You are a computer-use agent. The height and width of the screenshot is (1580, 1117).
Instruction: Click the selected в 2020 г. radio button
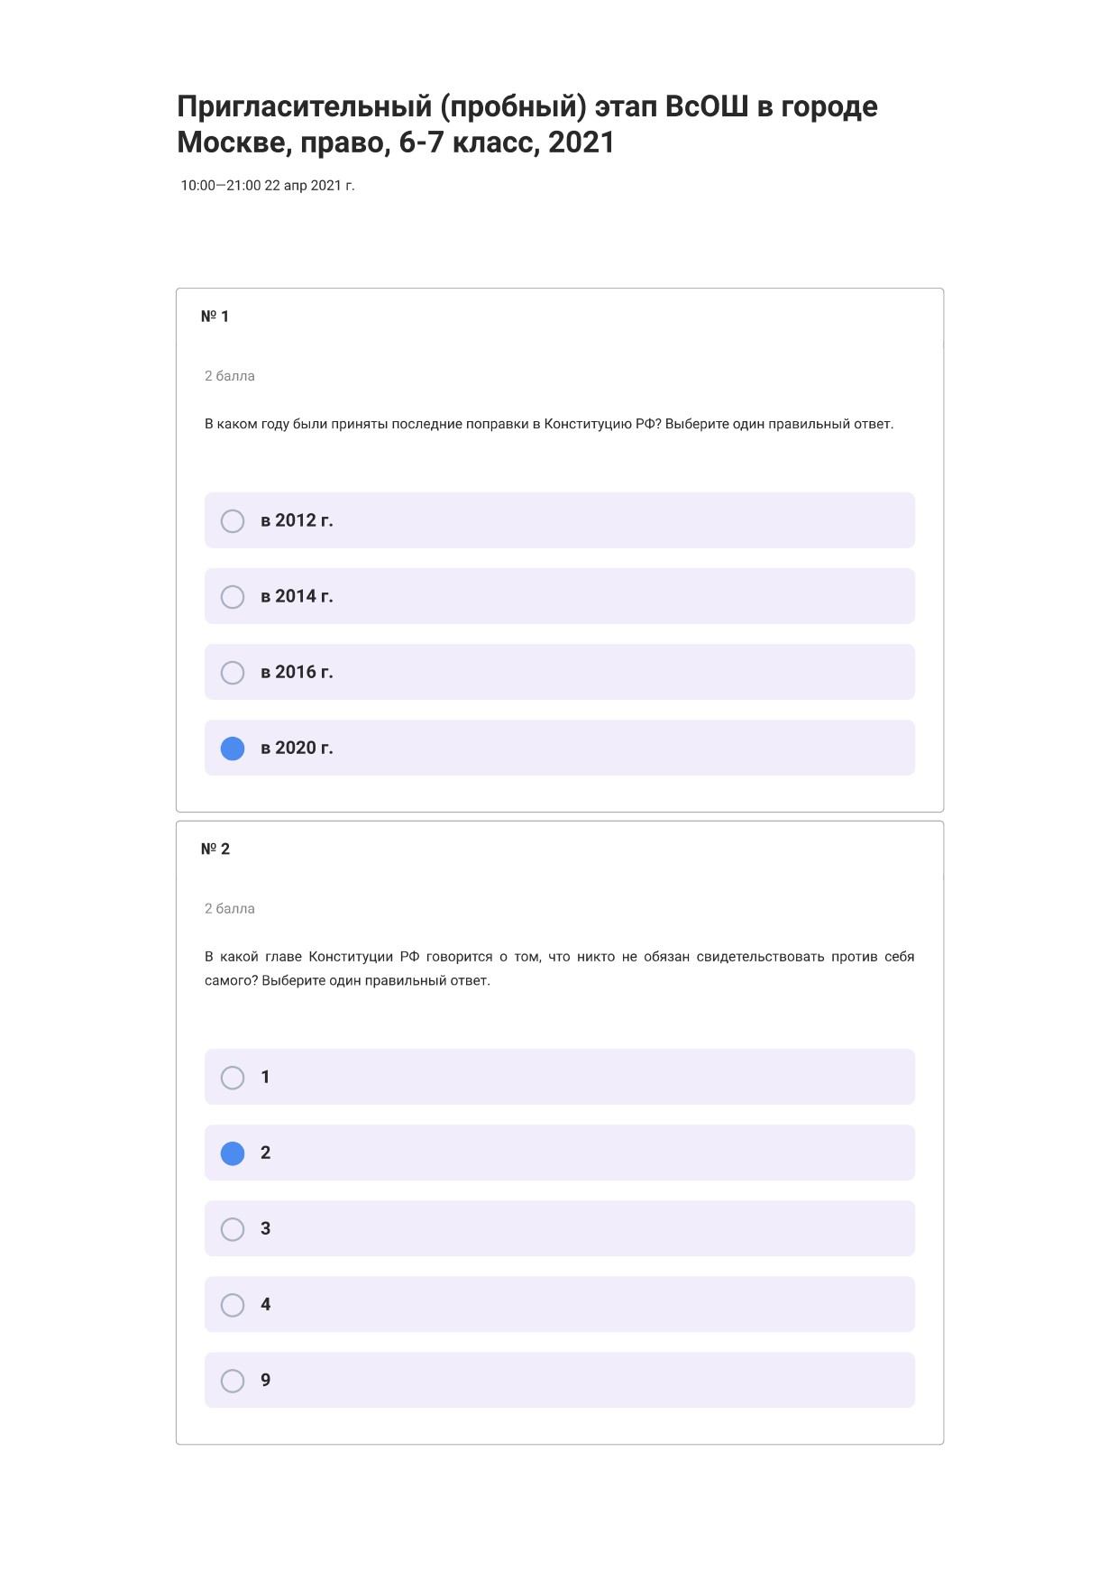tap(233, 749)
